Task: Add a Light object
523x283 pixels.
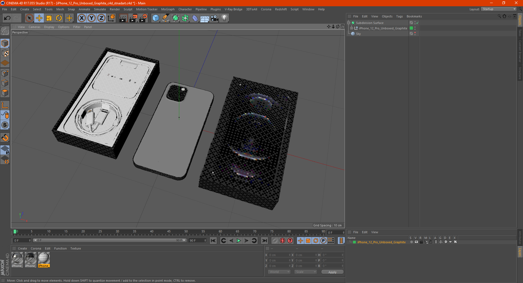Action: coord(224,18)
